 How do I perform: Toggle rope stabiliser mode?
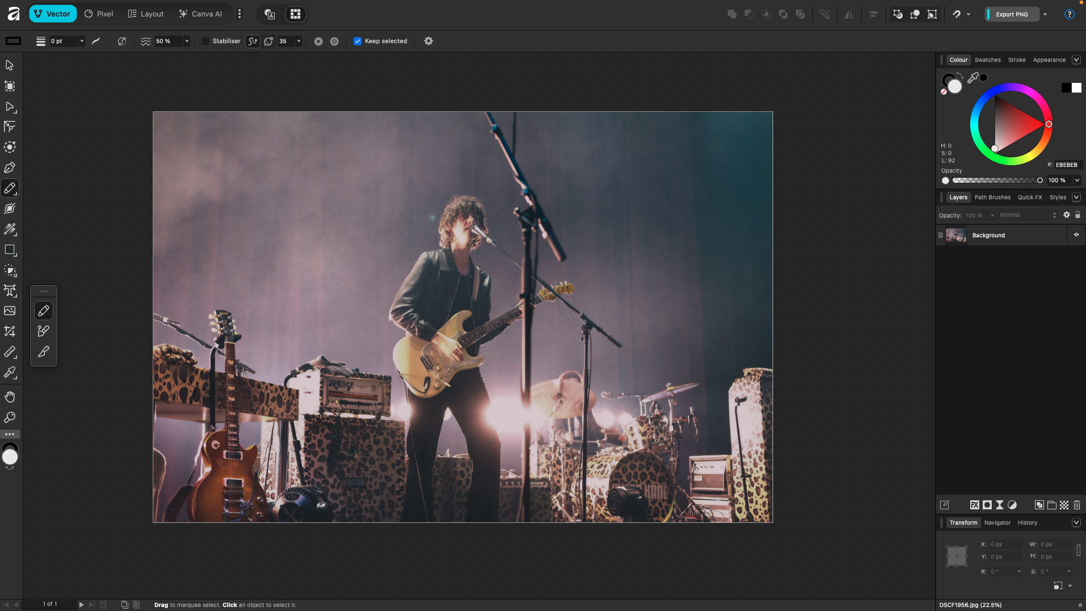click(253, 41)
